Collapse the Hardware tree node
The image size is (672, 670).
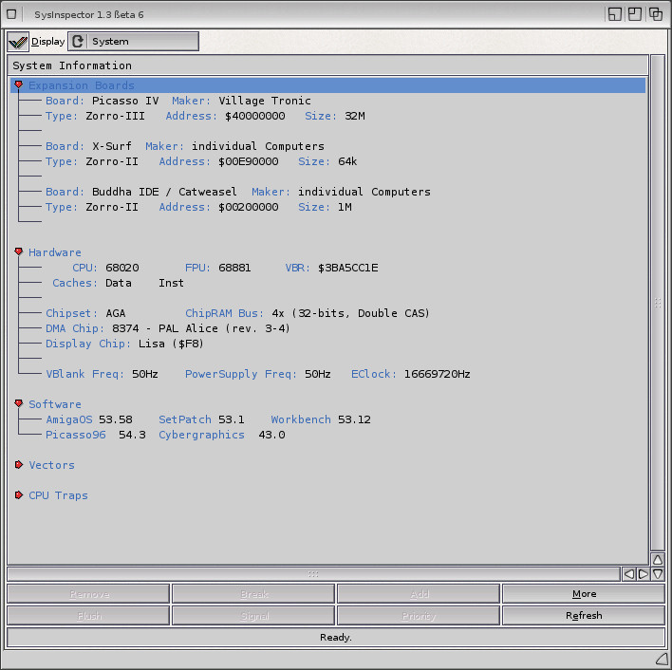pos(18,251)
